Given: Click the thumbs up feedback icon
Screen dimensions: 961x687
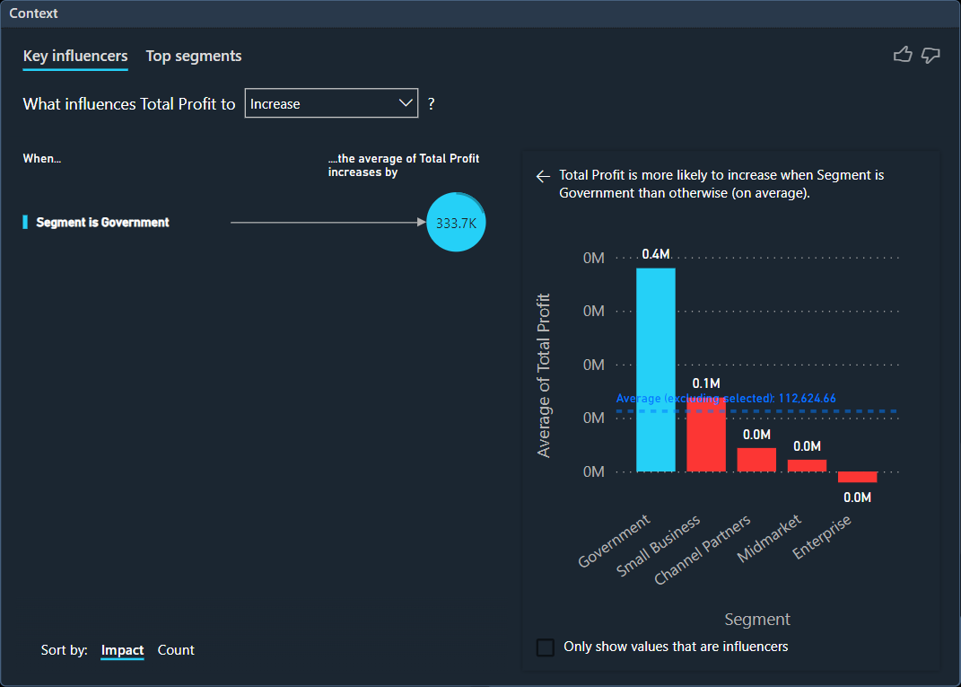Looking at the screenshot, I should point(903,56).
